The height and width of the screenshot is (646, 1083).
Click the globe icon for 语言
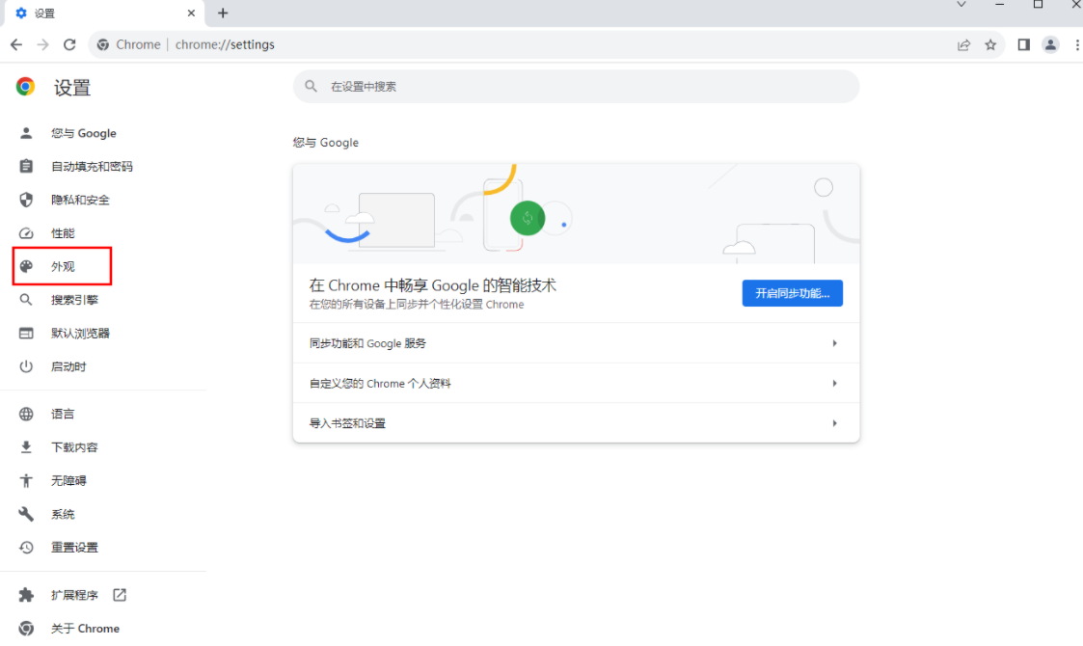[26, 414]
